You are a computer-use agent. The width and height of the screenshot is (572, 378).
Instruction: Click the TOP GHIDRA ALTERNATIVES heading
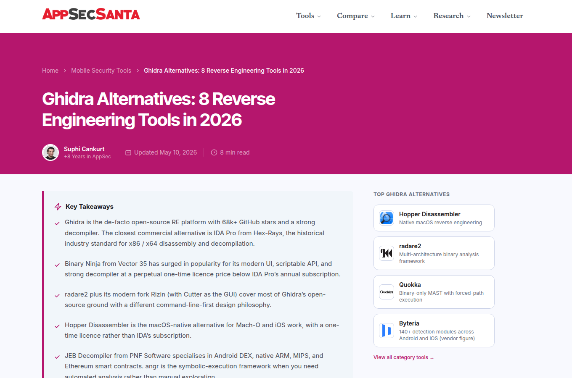(411, 194)
